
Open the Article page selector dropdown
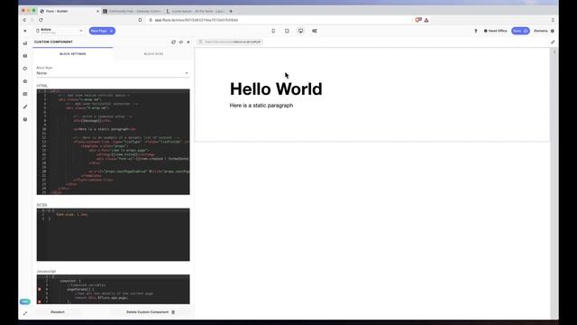coord(60,31)
